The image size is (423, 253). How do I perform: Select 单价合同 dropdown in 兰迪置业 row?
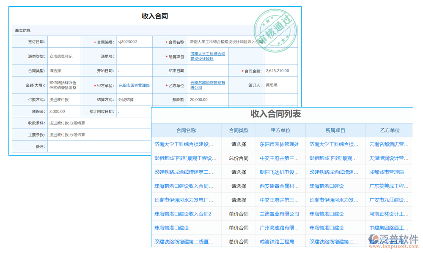239,214
